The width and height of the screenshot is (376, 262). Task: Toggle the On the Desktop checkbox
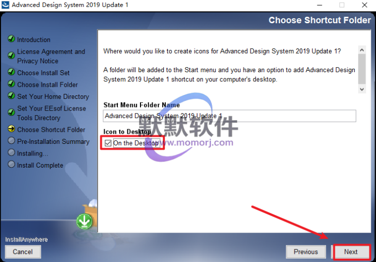(x=108, y=143)
